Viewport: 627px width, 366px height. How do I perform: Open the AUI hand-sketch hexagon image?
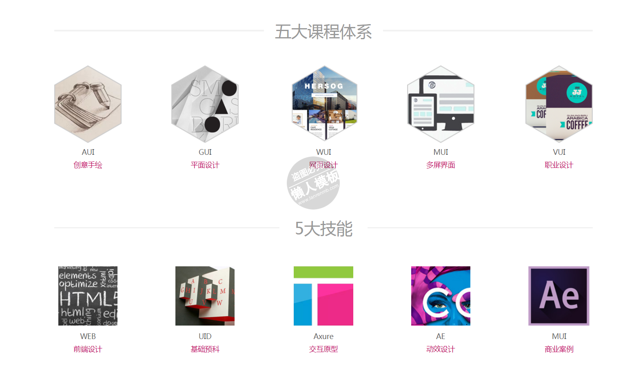[x=88, y=104]
